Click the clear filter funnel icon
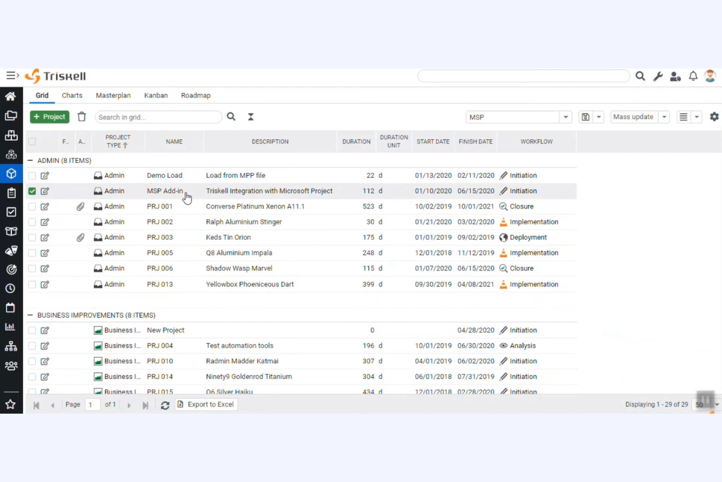The height and width of the screenshot is (482, 722). [251, 117]
